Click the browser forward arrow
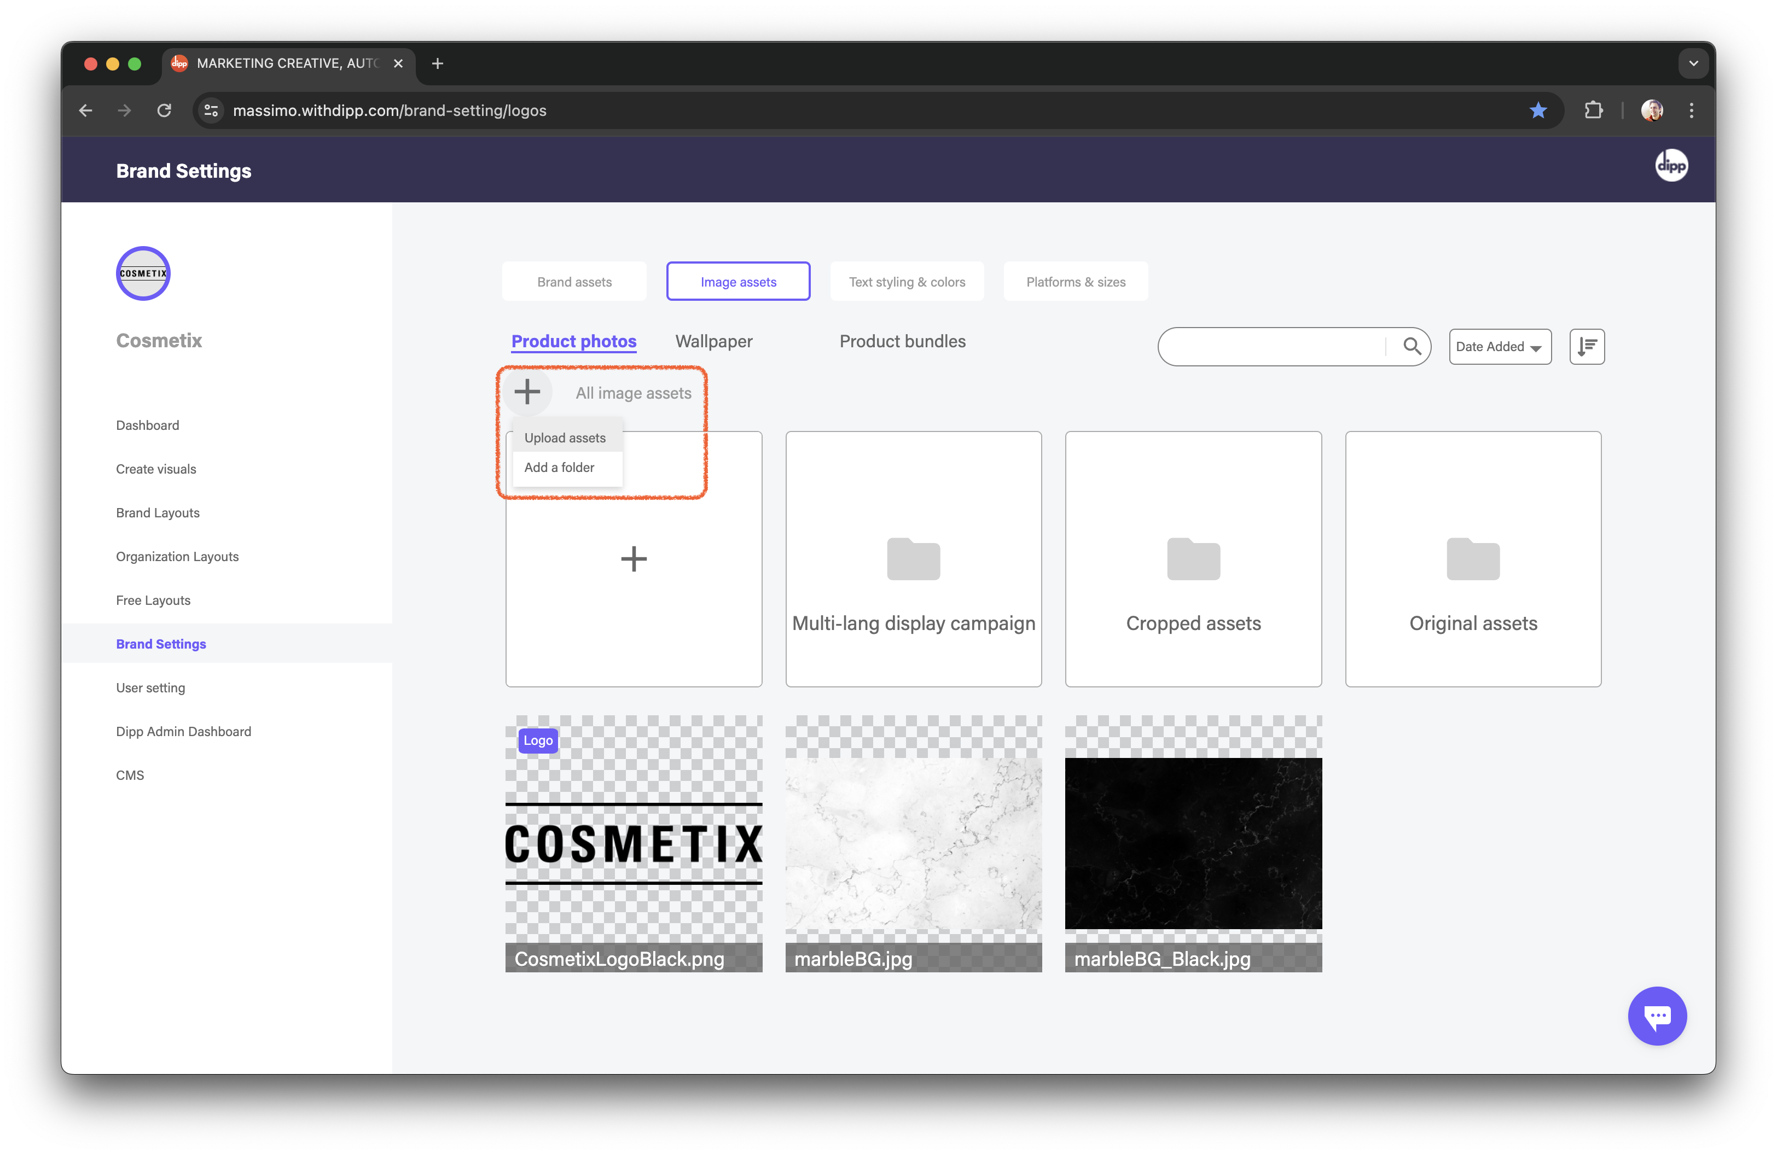The height and width of the screenshot is (1155, 1777). coord(125,110)
